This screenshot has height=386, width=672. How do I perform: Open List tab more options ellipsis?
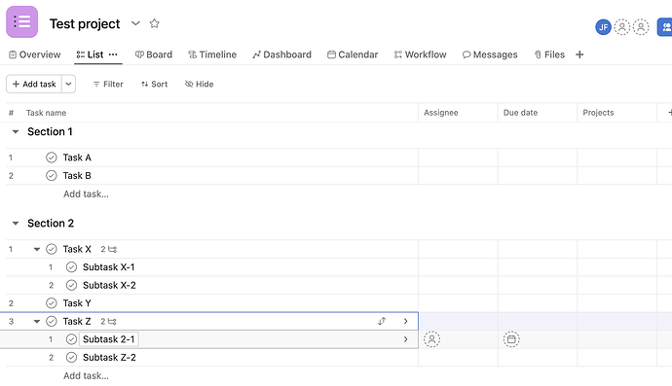point(113,54)
